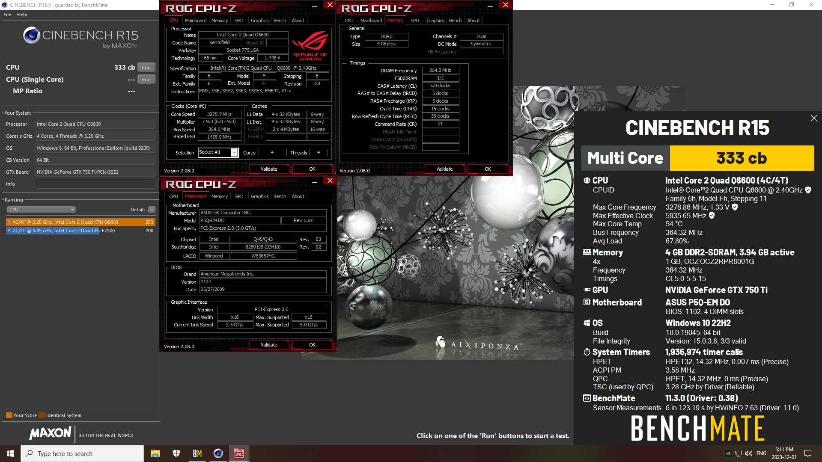Image resolution: width=822 pixels, height=462 pixels.
Task: Click the empty Info field in Cinebench
Action: tap(95, 184)
